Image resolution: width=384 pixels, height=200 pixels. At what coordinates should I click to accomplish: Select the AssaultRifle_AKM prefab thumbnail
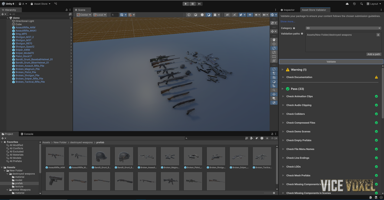(x=55, y=156)
